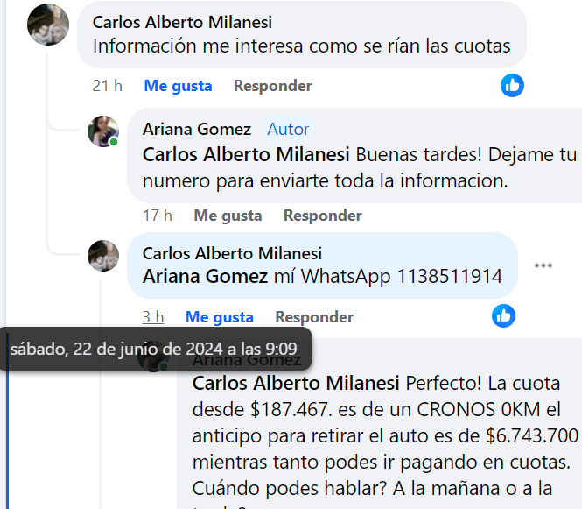Click the like reaction icon on Carlos's first comment
Screen dimensions: 582x509
click(512, 86)
